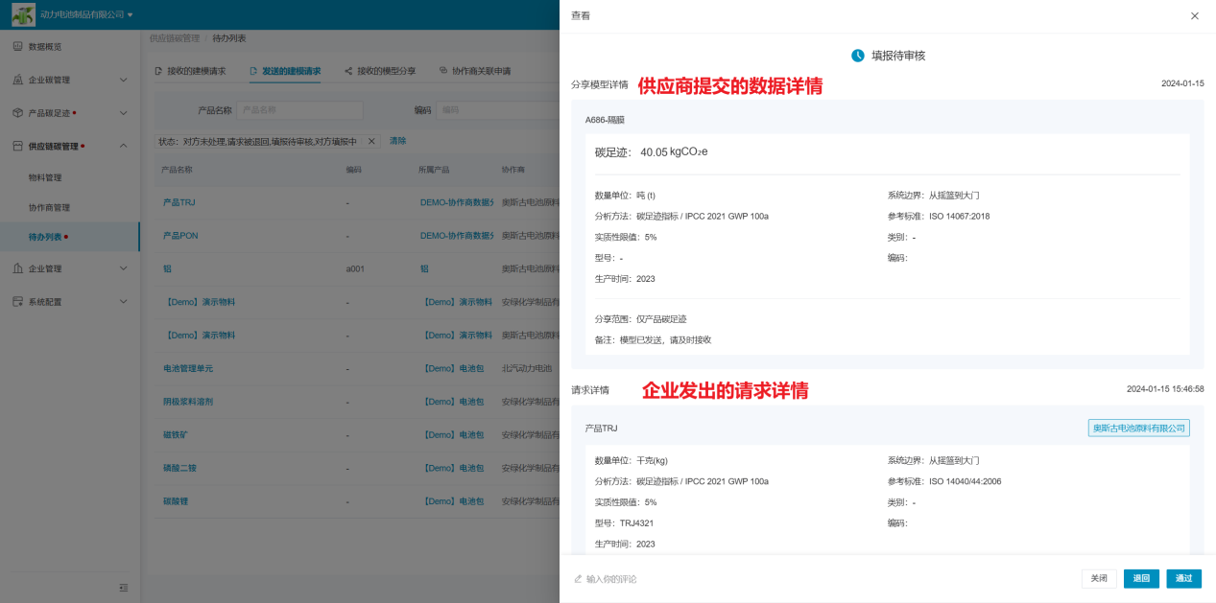Click the 清除 link to clear filters
Screen dimensions: 1216x603
pyautogui.click(x=397, y=141)
